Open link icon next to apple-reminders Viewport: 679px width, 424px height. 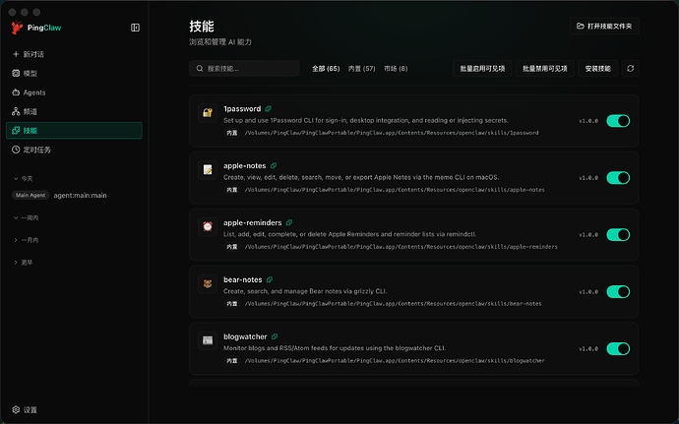click(289, 222)
